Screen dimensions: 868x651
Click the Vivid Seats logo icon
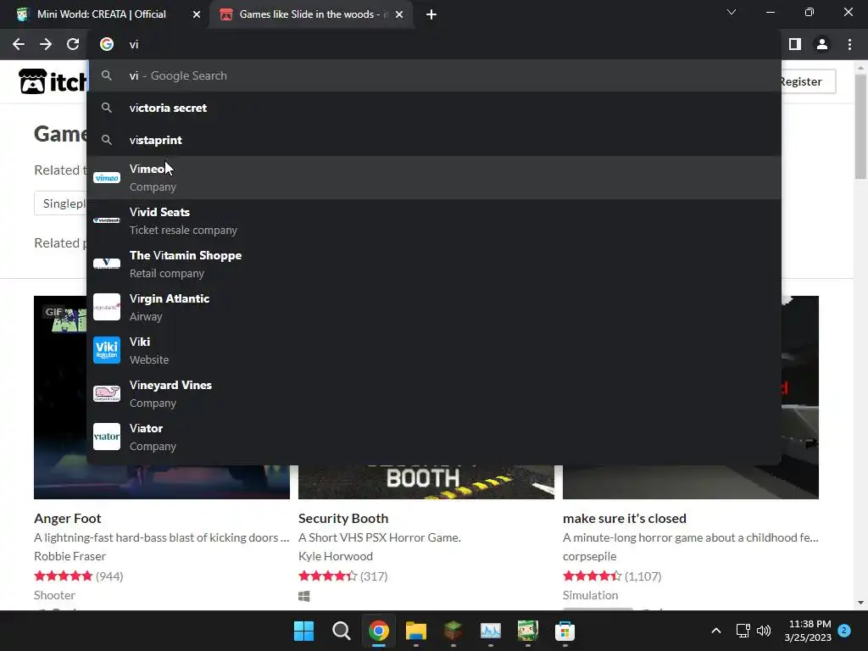click(107, 221)
